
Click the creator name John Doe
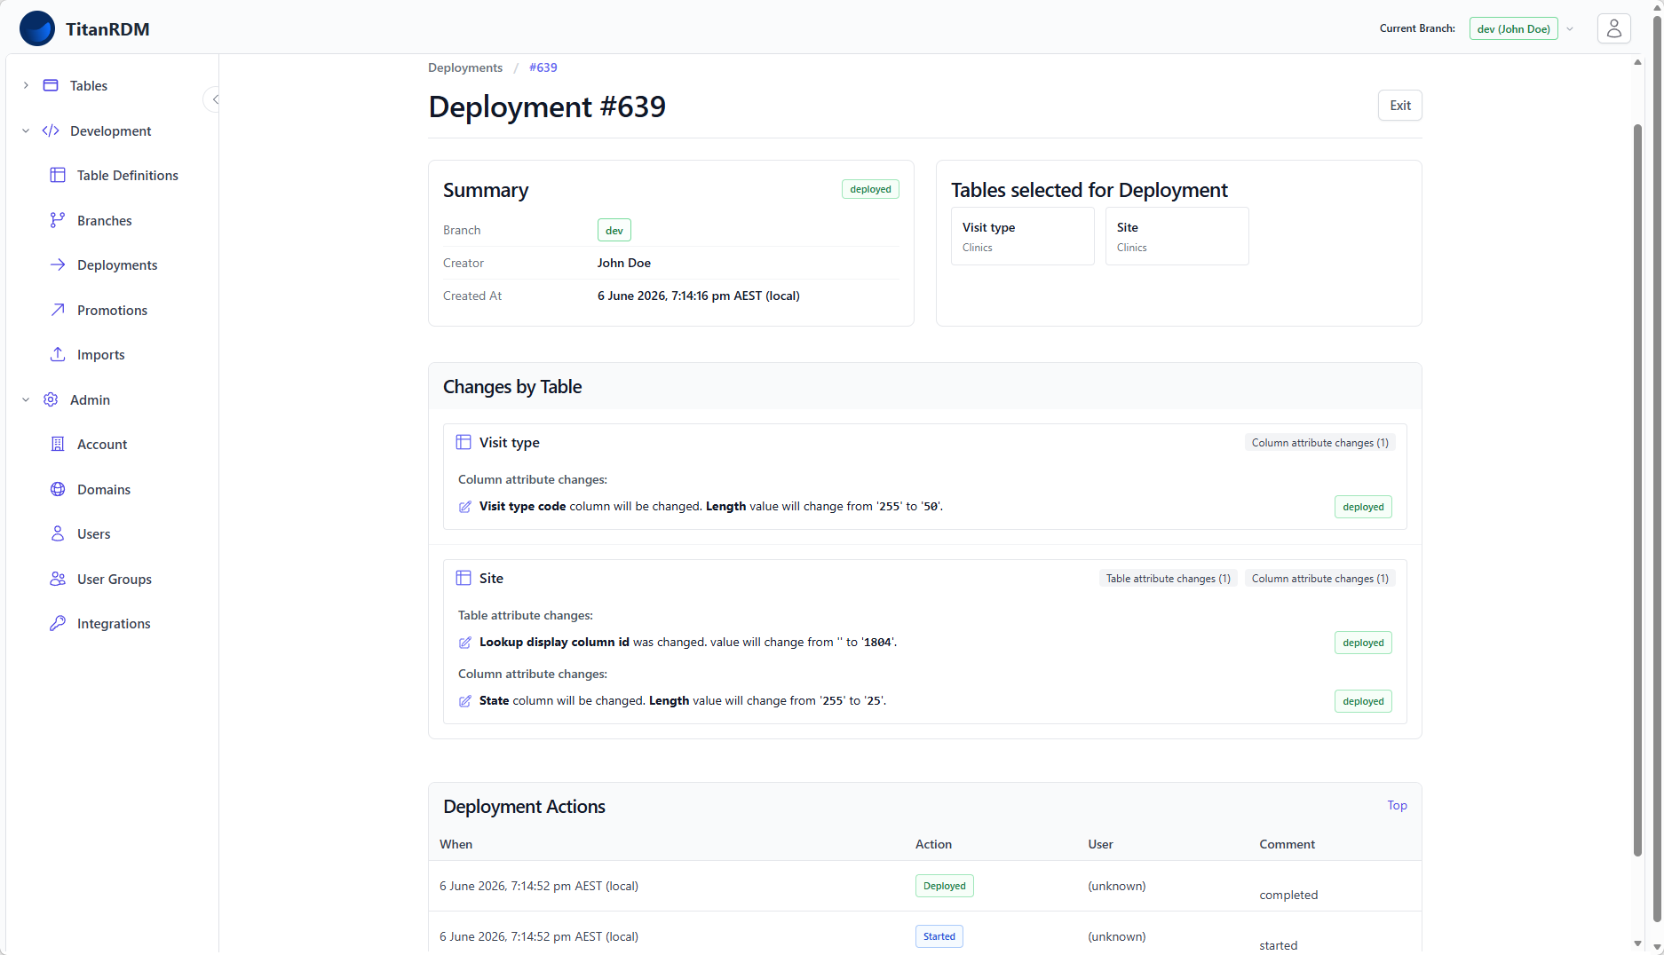pos(623,263)
